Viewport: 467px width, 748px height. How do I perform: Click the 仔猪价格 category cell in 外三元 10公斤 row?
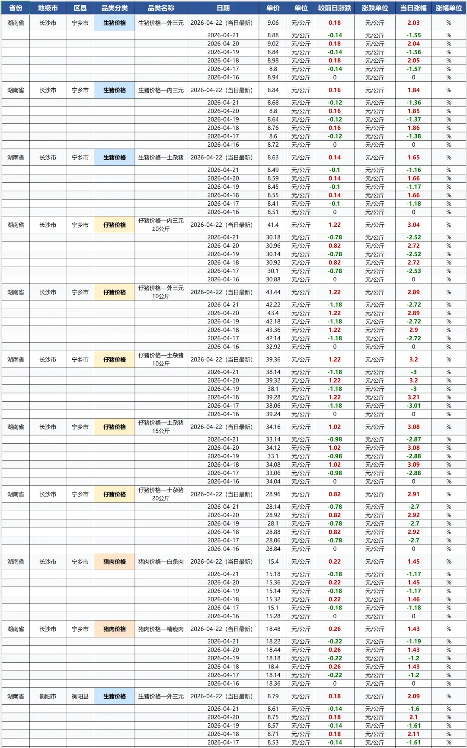(x=115, y=292)
